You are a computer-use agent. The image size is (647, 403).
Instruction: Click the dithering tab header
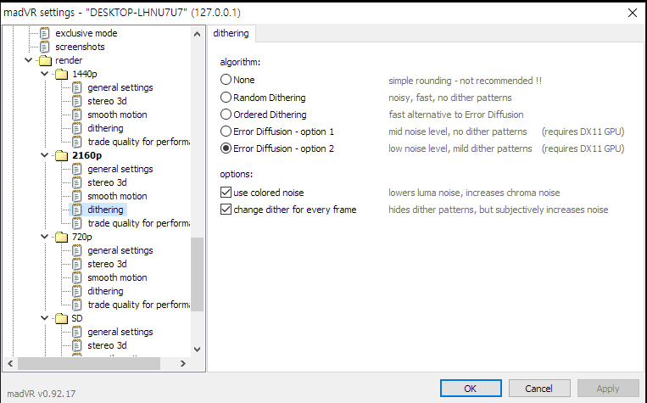pos(231,34)
